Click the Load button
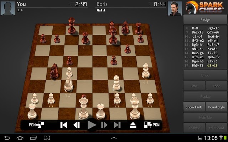The width and height of the screenshot is (228, 142). pyautogui.click(x=216, y=86)
